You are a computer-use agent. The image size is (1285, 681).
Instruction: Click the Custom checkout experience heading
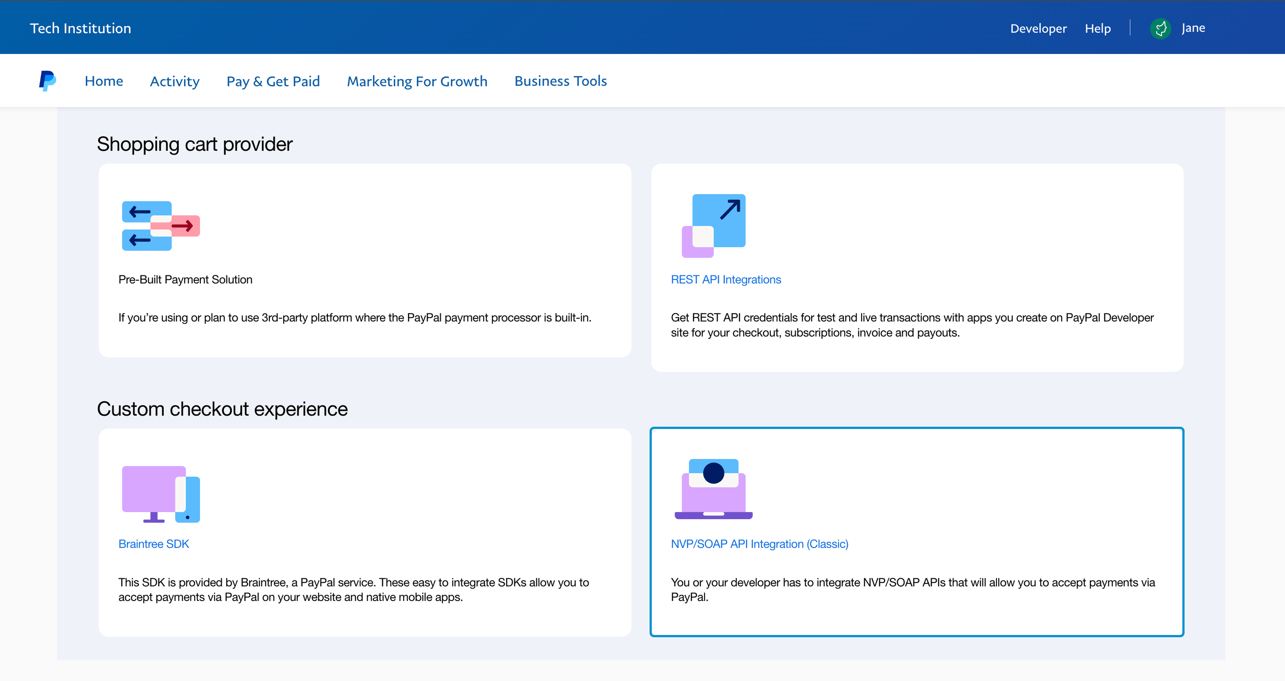(222, 409)
